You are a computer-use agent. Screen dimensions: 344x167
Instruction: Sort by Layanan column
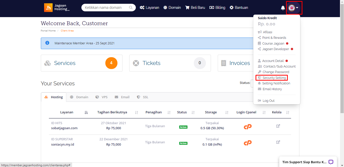(x=86, y=112)
